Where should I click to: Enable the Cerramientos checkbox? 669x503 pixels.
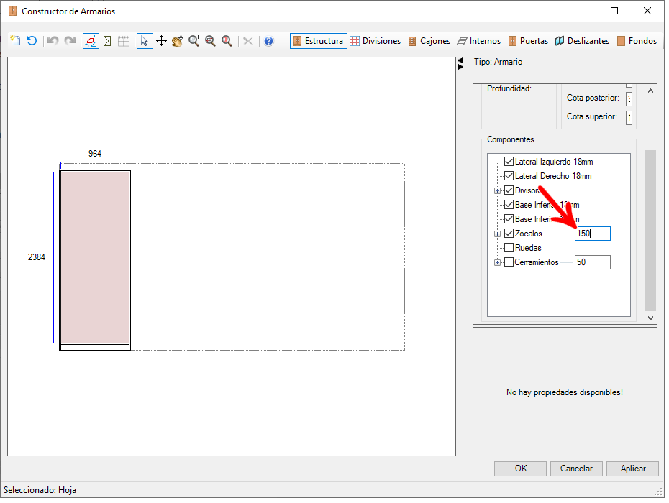click(509, 262)
